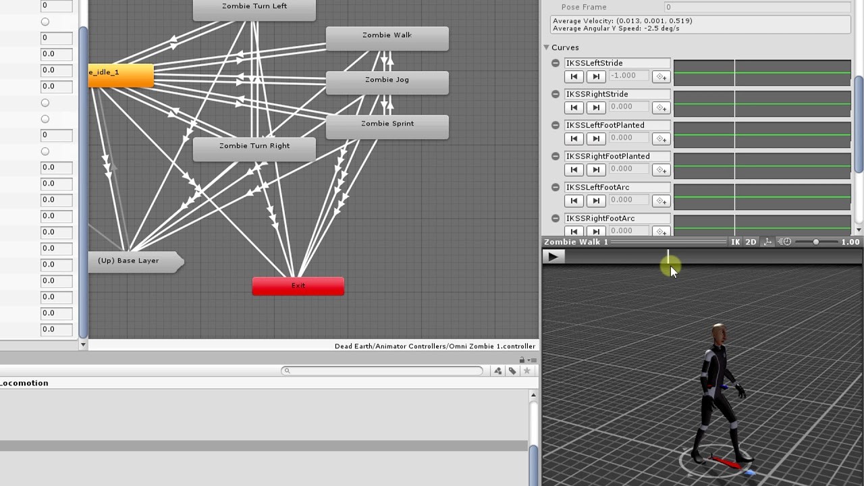
Task: Click the IKSSLeftStride curve graph
Action: coord(762,73)
